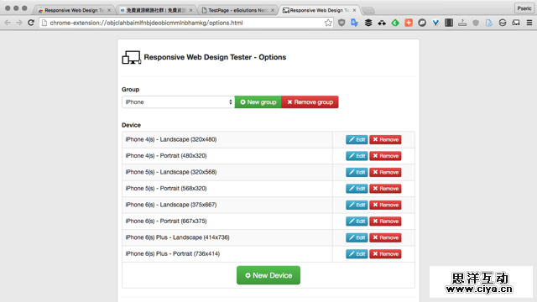Click the grey shield extension icon
The width and height of the screenshot is (537, 302).
point(476,23)
